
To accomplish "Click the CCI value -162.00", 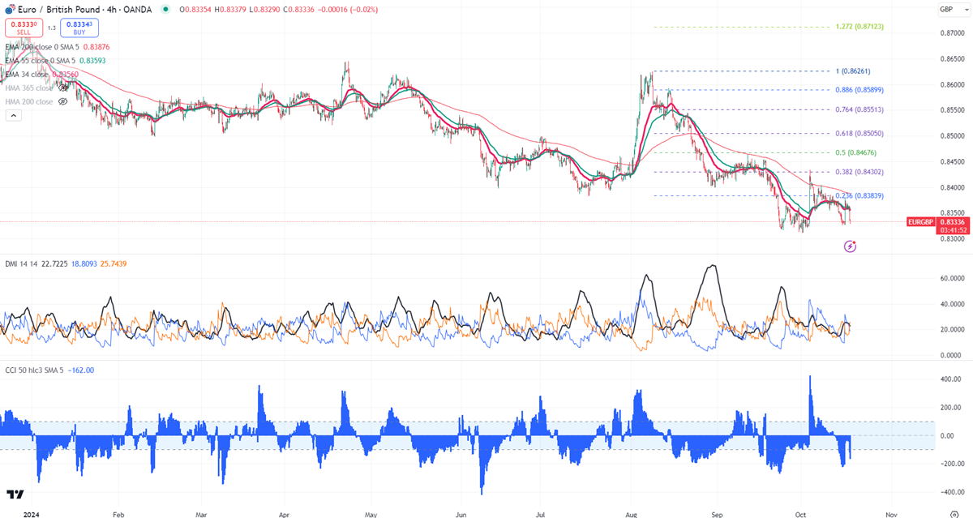I will coord(83,370).
